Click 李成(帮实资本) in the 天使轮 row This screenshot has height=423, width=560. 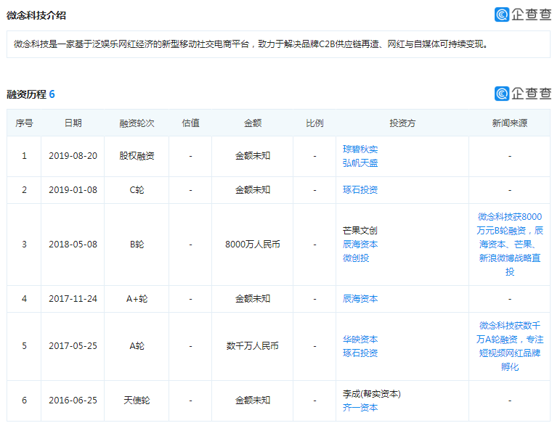point(372,394)
